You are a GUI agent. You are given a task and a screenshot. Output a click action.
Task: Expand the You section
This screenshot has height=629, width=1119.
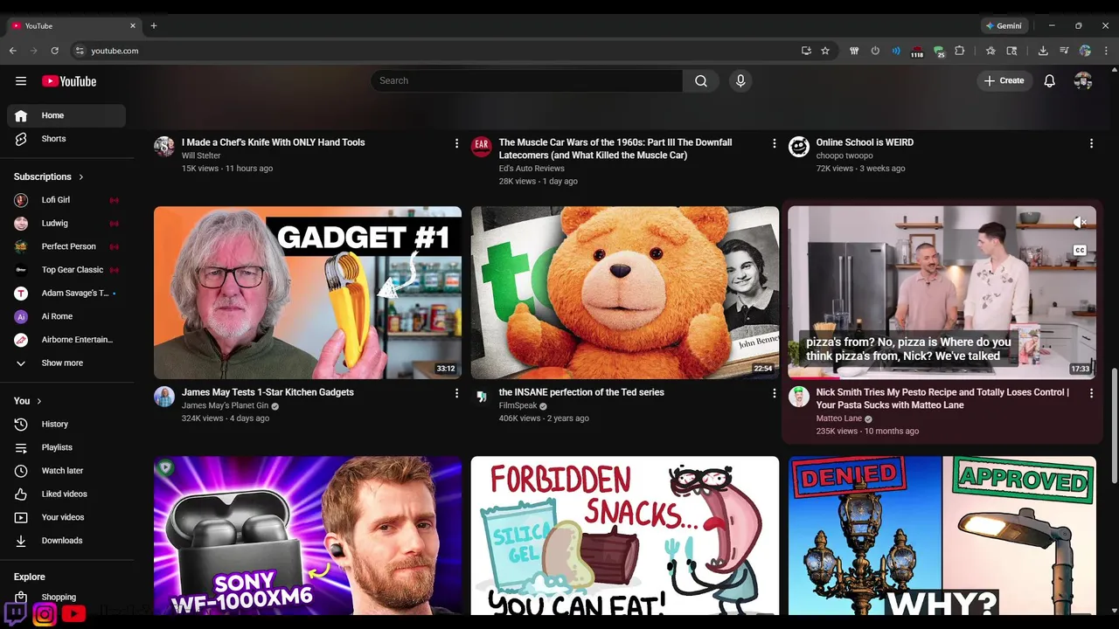(x=29, y=401)
